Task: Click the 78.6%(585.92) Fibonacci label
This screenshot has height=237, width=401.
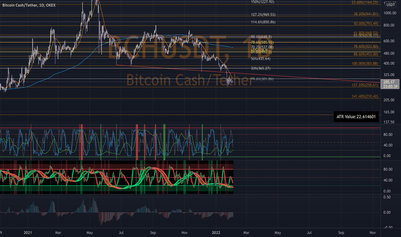Action: pos(262,42)
